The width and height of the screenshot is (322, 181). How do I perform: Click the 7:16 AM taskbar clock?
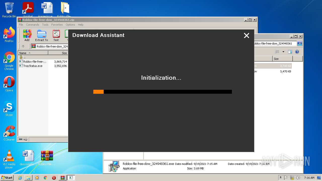point(309,178)
